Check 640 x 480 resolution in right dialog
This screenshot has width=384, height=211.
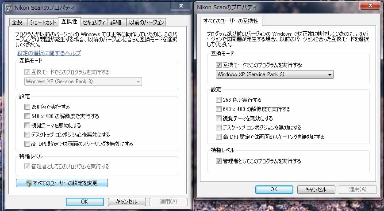coord(219,109)
